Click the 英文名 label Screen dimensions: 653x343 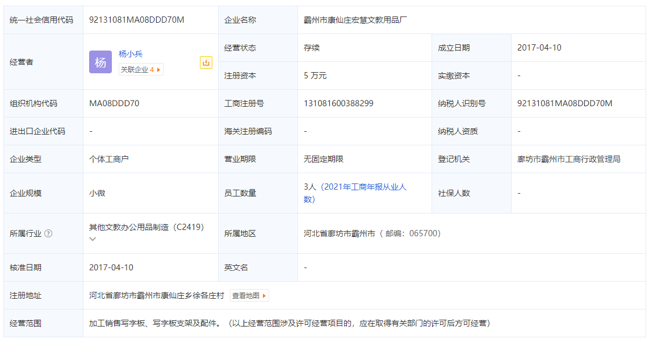pos(236,267)
